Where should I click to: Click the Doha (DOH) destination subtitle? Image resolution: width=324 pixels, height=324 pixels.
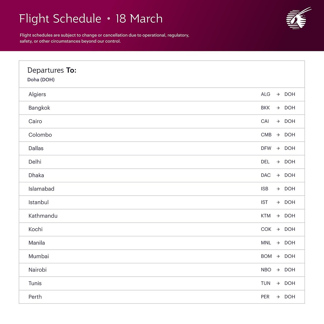click(x=41, y=80)
